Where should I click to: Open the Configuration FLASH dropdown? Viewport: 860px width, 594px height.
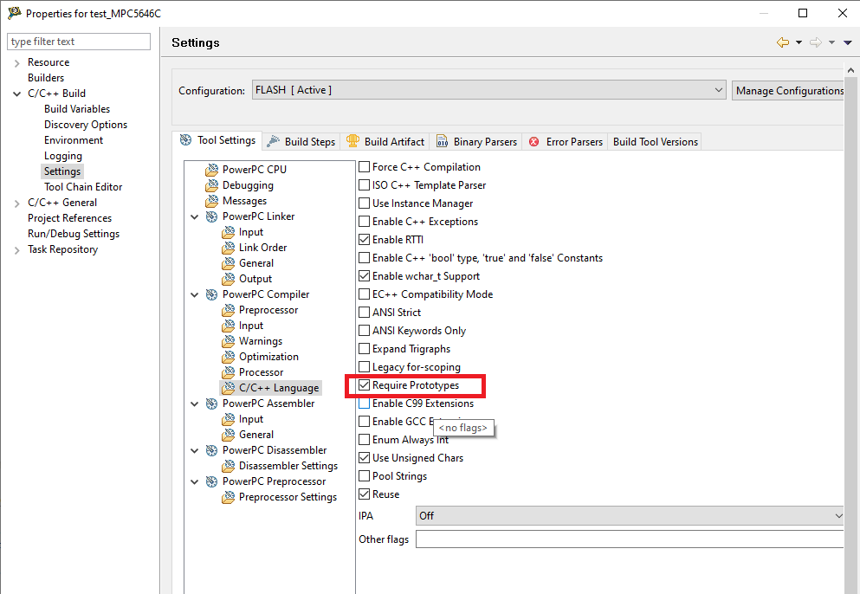(718, 89)
